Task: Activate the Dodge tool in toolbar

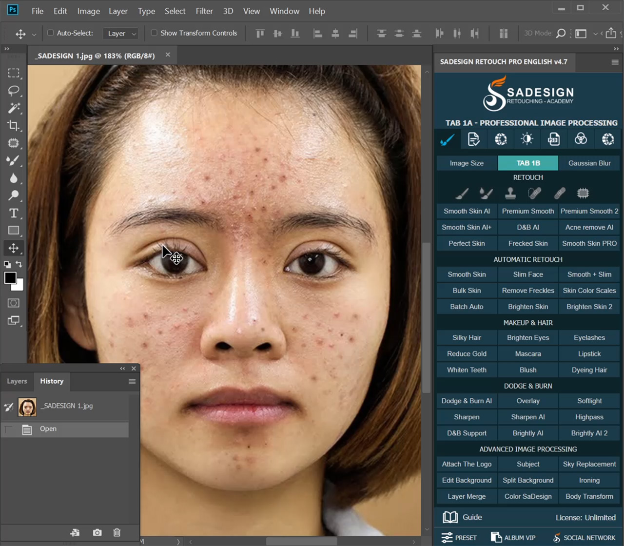Action: click(14, 195)
